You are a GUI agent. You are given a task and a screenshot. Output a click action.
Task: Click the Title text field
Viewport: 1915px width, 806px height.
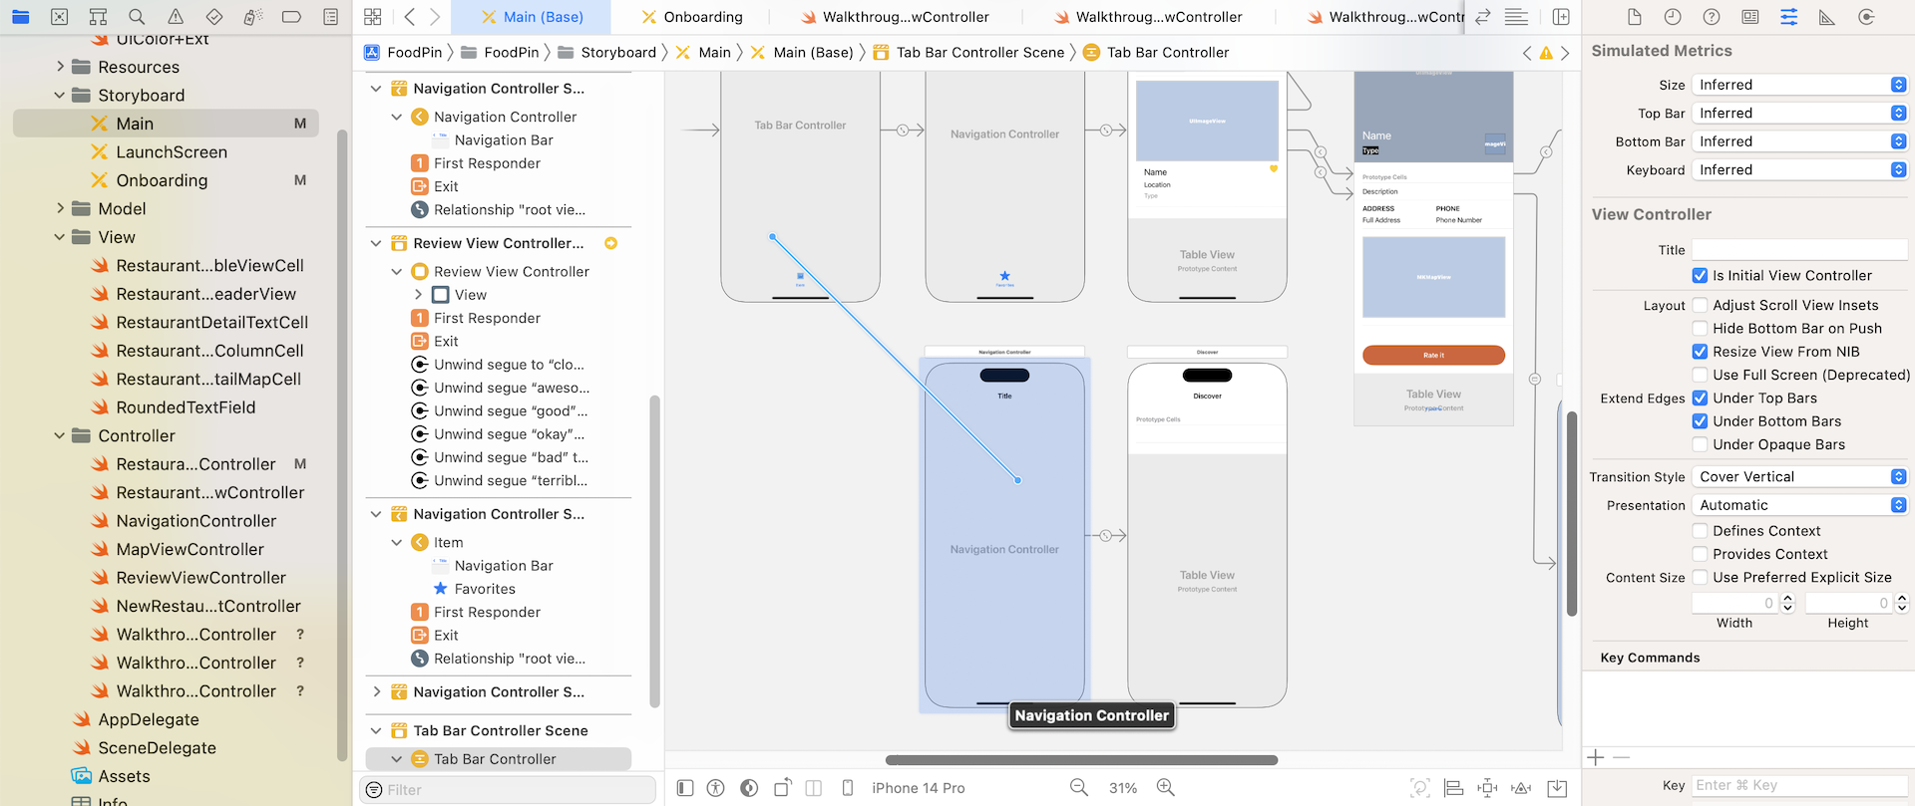(1799, 250)
